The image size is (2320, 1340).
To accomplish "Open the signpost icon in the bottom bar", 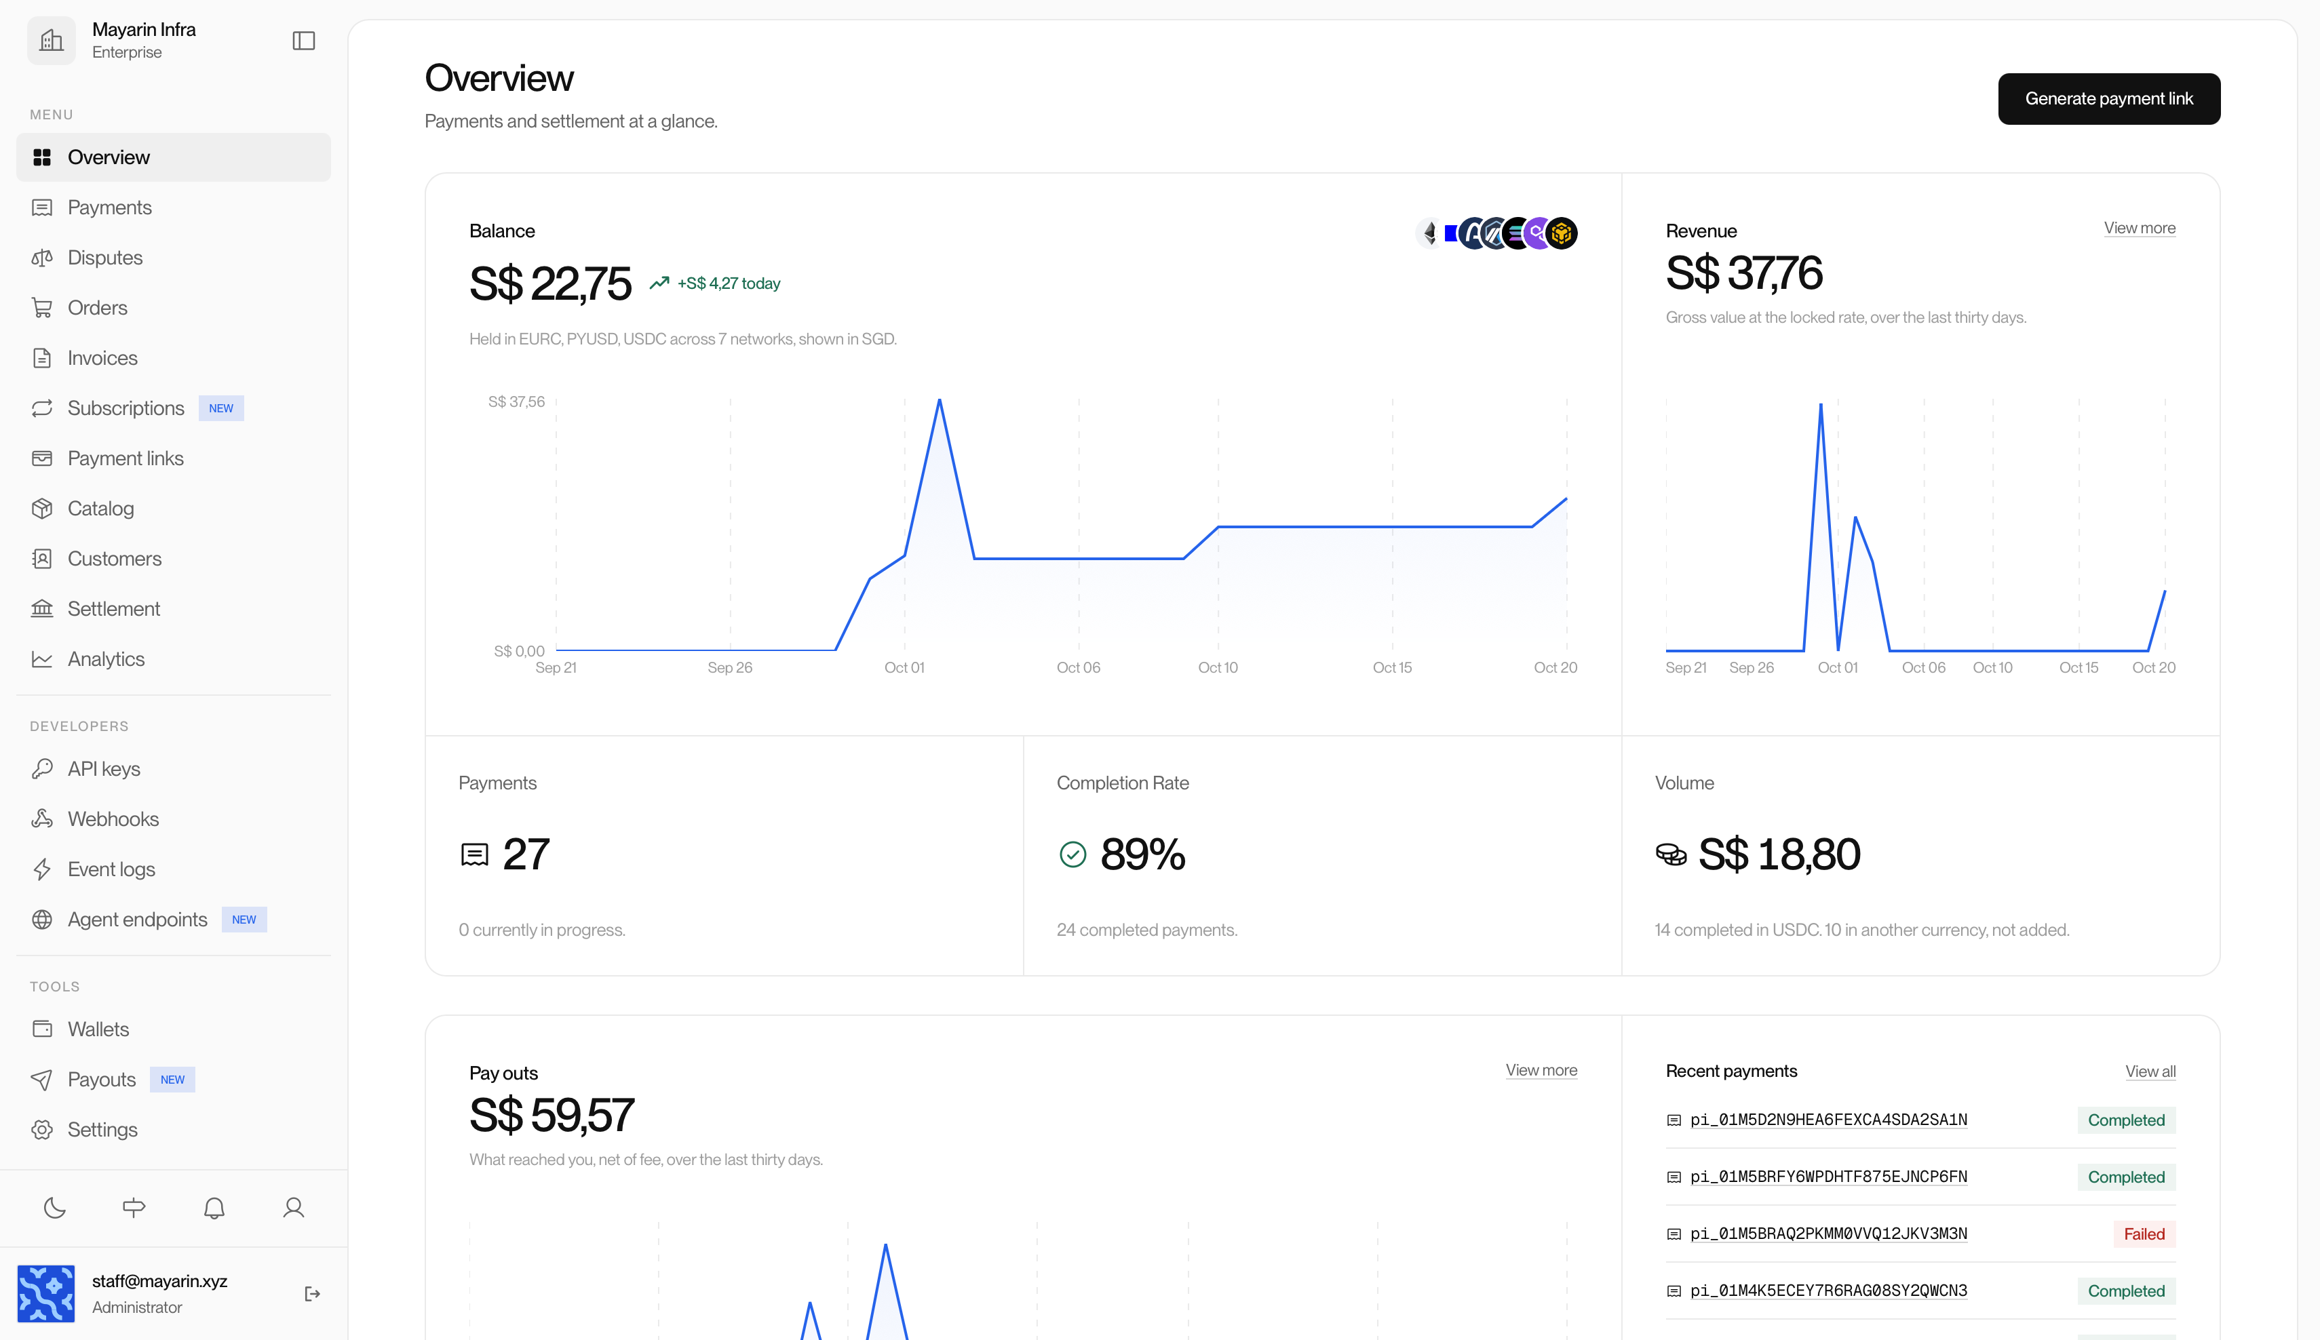I will click(134, 1208).
